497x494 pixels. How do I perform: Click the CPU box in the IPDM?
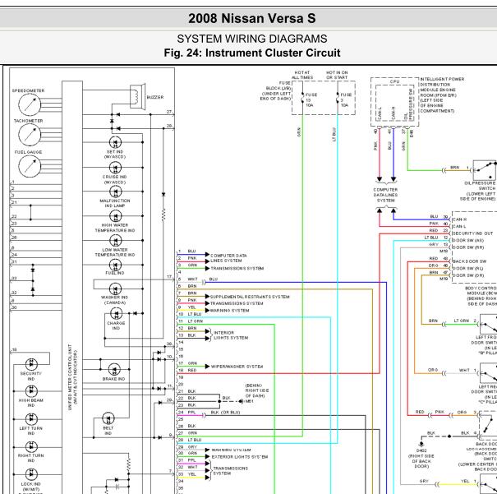394,102
